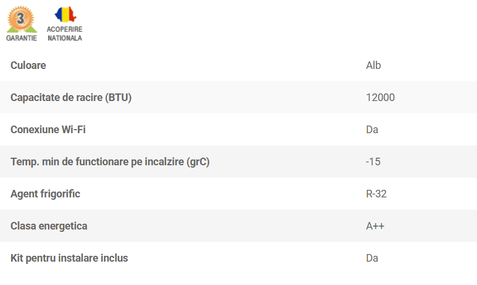This screenshot has height=285, width=477.
Task: Select the Agent frigorific label
Action: click(45, 194)
